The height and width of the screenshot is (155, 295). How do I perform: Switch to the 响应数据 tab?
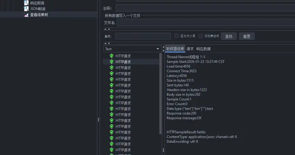(203, 49)
